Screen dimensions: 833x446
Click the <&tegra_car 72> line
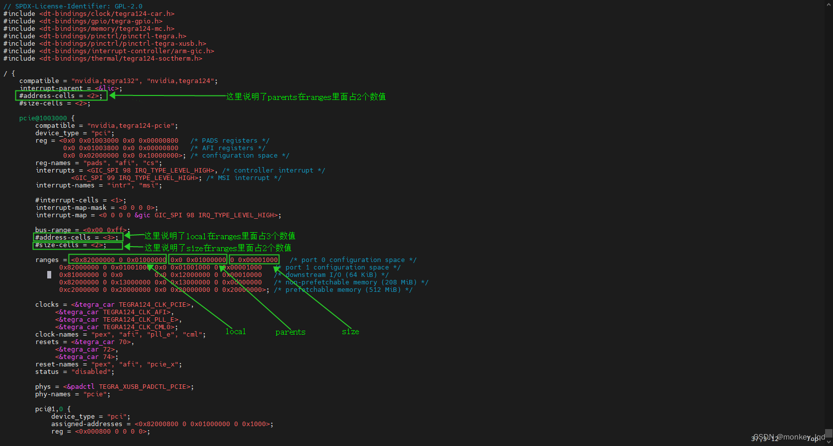(86, 350)
